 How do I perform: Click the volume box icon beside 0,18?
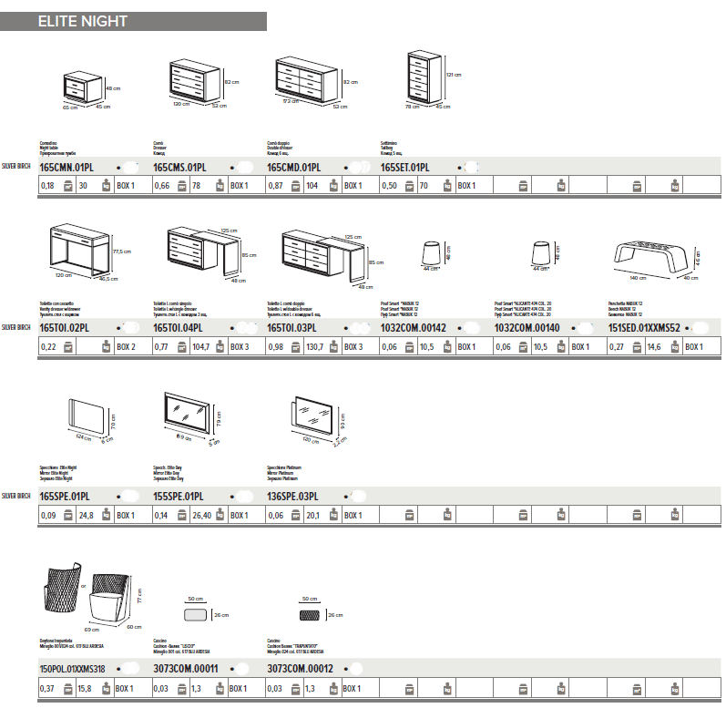pyautogui.click(x=68, y=186)
